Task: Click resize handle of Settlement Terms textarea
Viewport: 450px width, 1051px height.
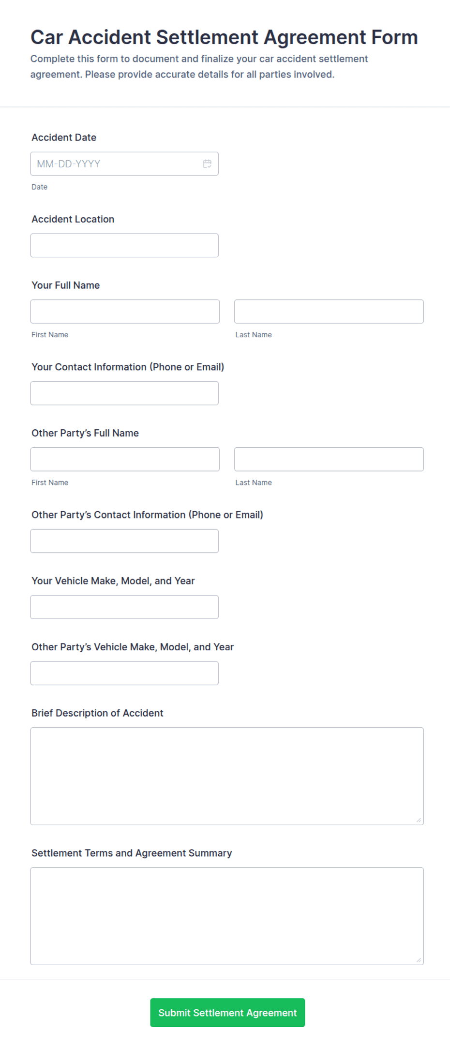Action: point(419,960)
